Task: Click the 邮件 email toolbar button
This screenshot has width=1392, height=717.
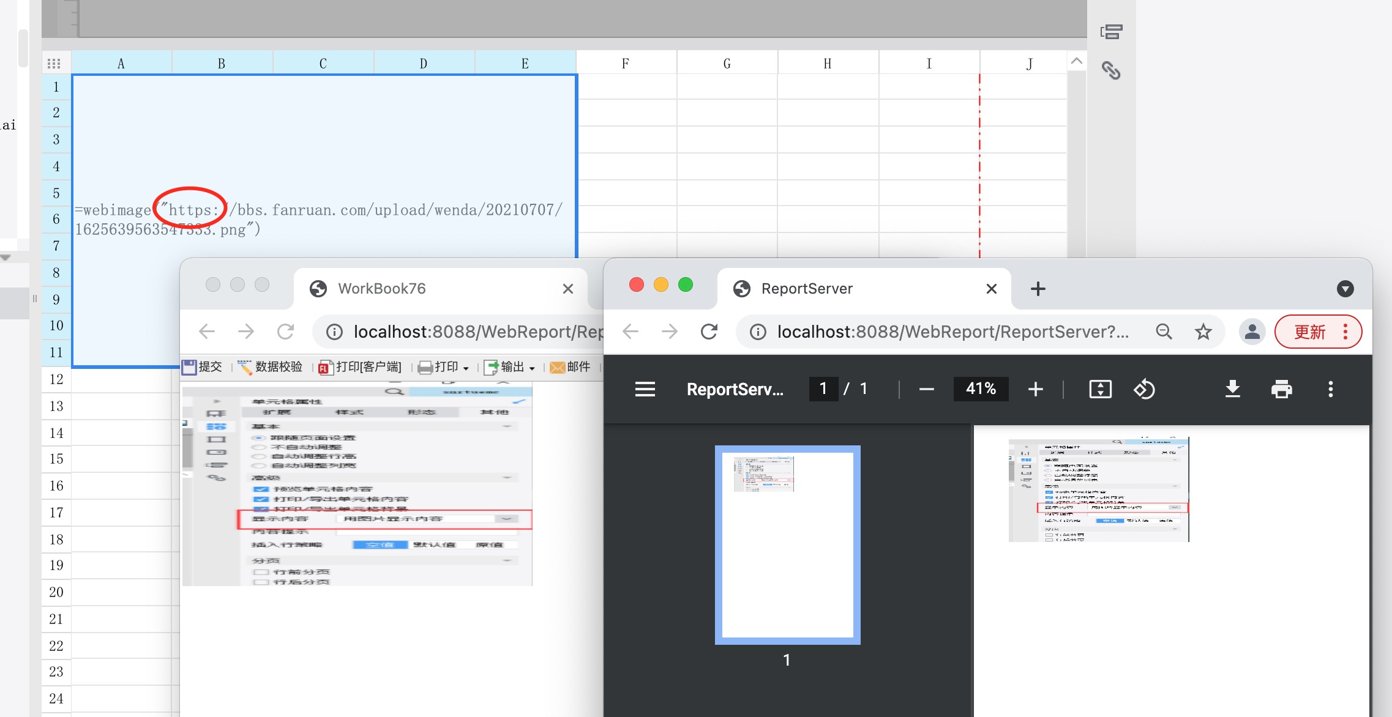Action: (571, 367)
